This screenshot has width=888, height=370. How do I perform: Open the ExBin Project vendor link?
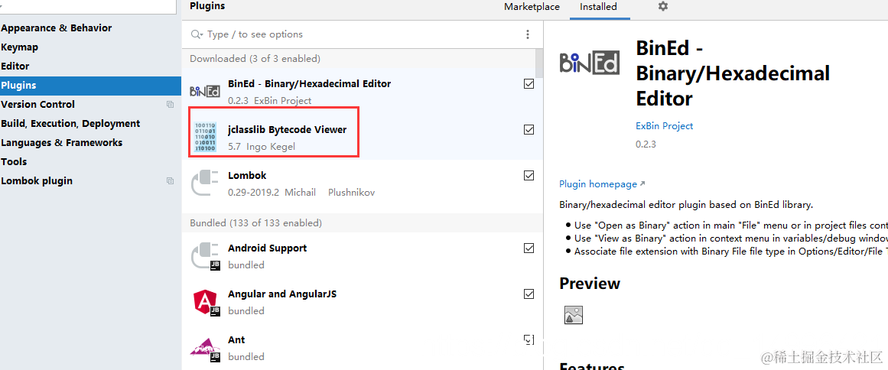(665, 125)
